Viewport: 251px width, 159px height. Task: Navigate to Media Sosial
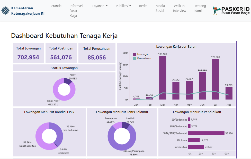click(160, 8)
